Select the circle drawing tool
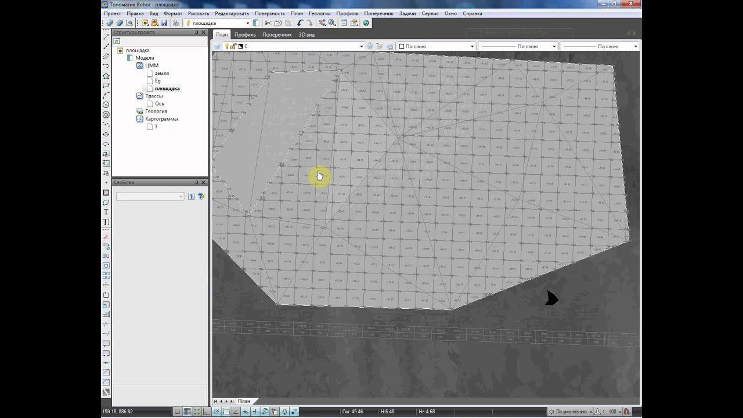 pos(106,105)
